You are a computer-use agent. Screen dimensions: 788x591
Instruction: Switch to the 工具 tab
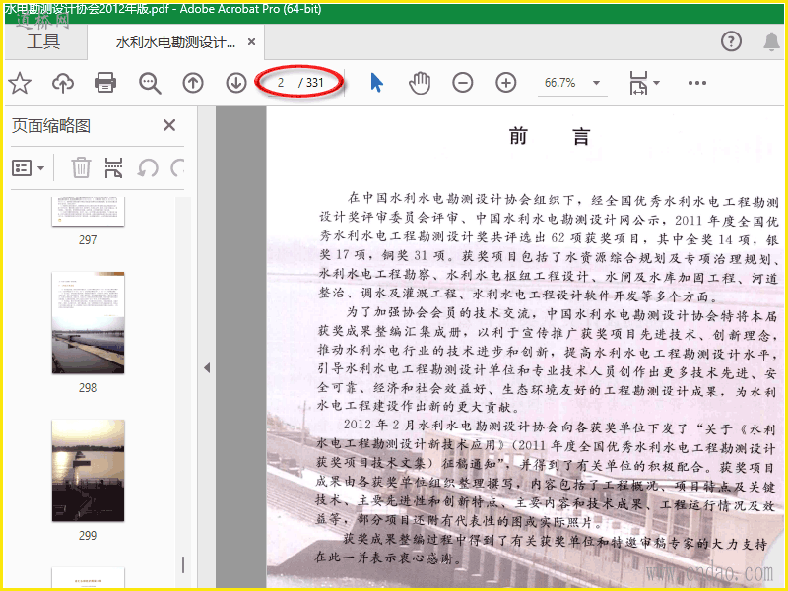(x=43, y=41)
